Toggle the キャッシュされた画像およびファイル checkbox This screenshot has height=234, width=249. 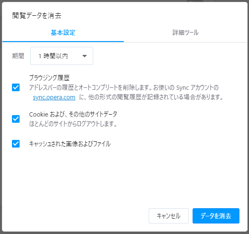tap(16, 144)
